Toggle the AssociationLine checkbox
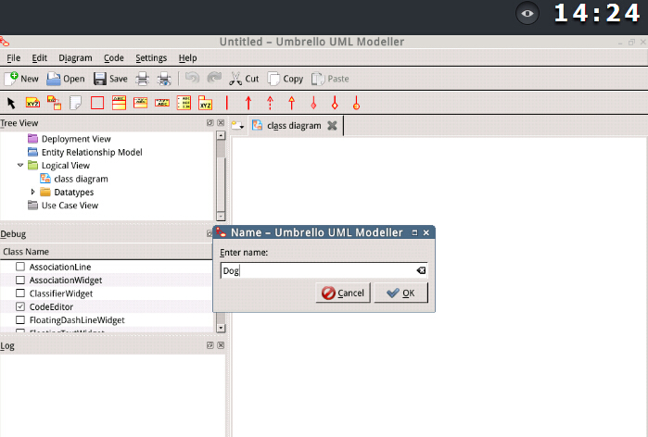The height and width of the screenshot is (437, 648). click(x=20, y=267)
